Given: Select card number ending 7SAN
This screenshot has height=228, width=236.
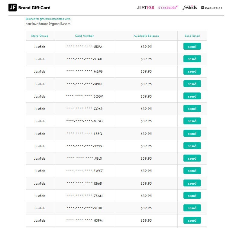Looking at the screenshot, I should (84, 196).
